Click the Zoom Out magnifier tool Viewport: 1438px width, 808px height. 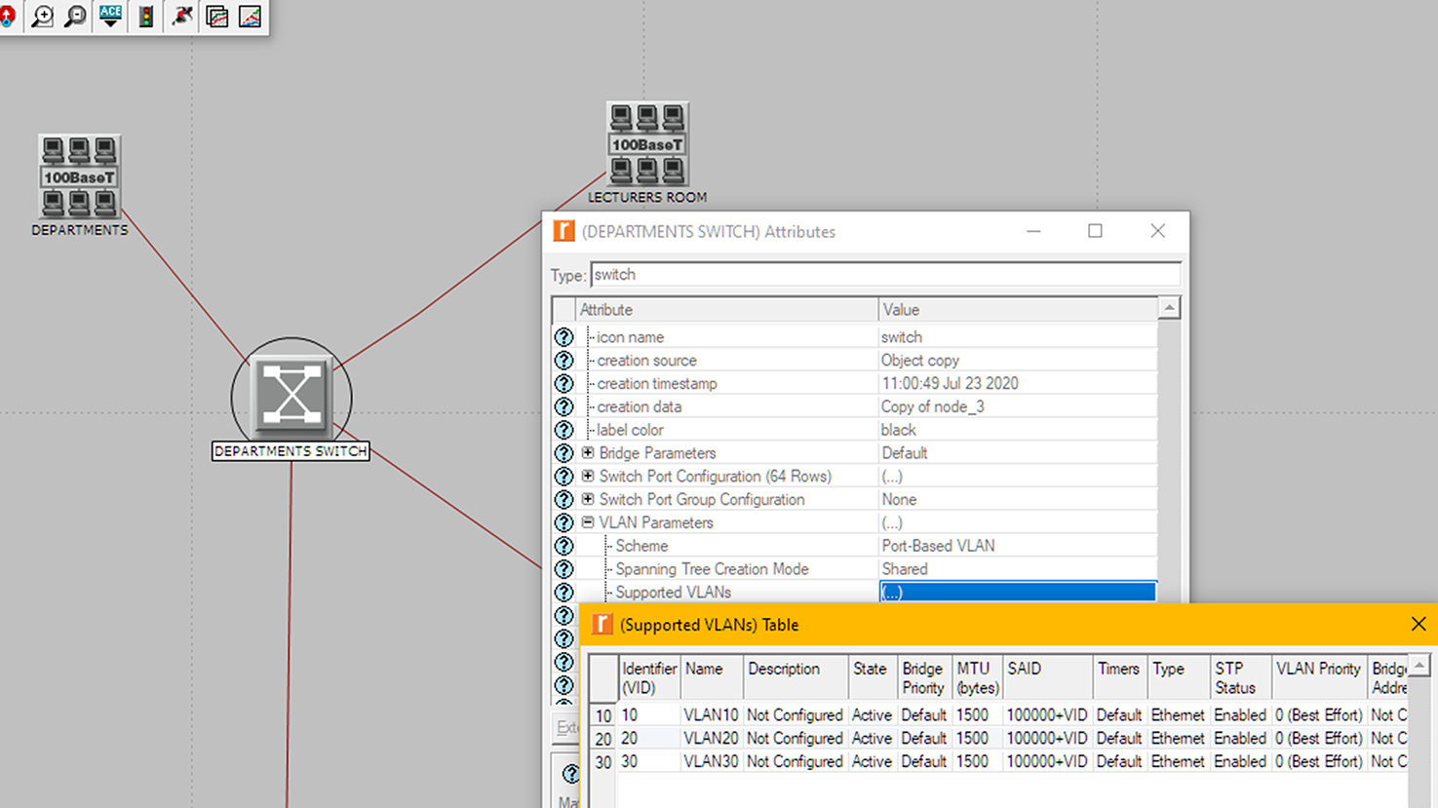tap(75, 17)
